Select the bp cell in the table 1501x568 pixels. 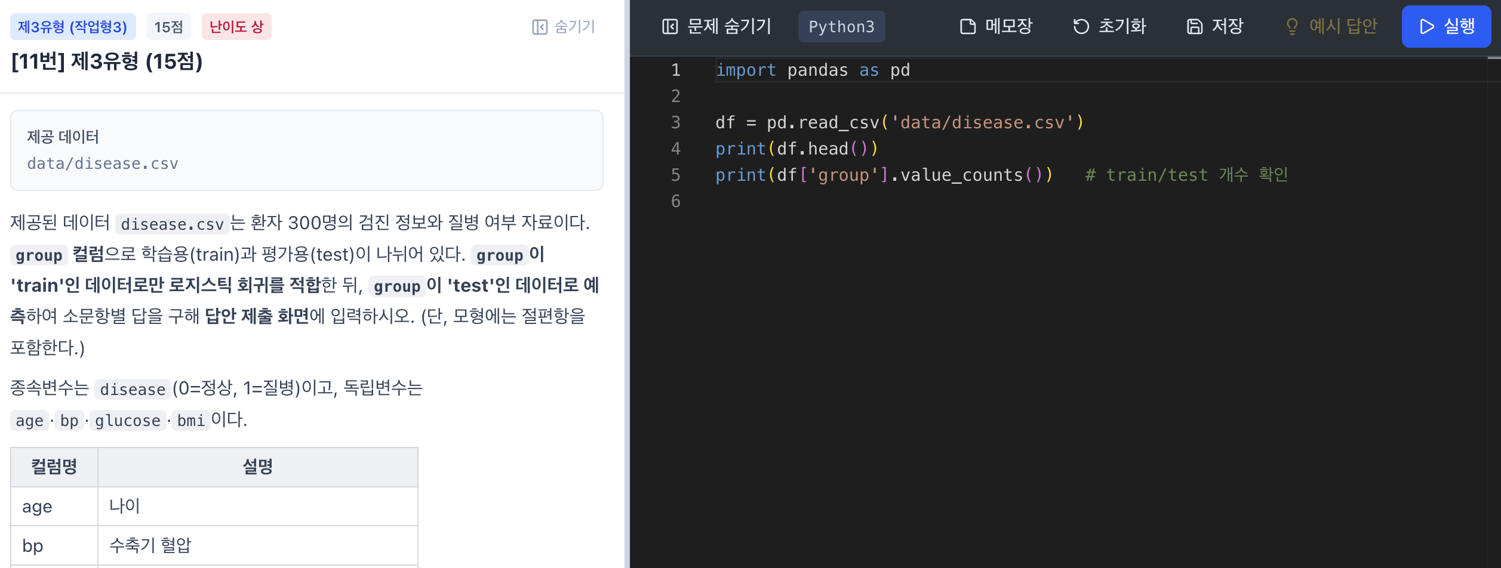[54, 546]
